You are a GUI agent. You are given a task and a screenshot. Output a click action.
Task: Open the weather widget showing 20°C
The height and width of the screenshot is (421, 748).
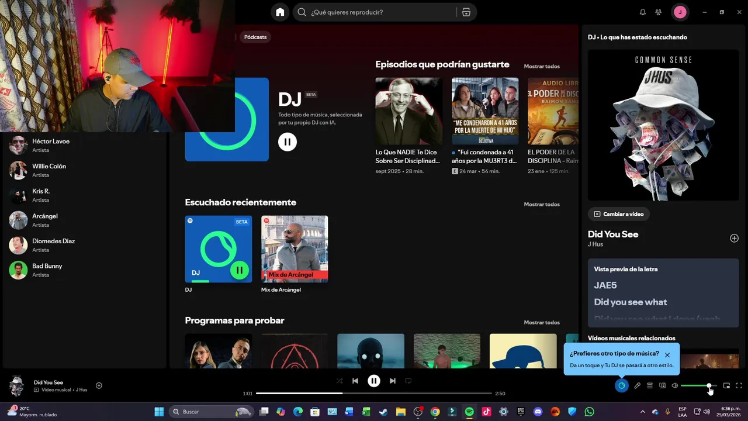pos(32,412)
